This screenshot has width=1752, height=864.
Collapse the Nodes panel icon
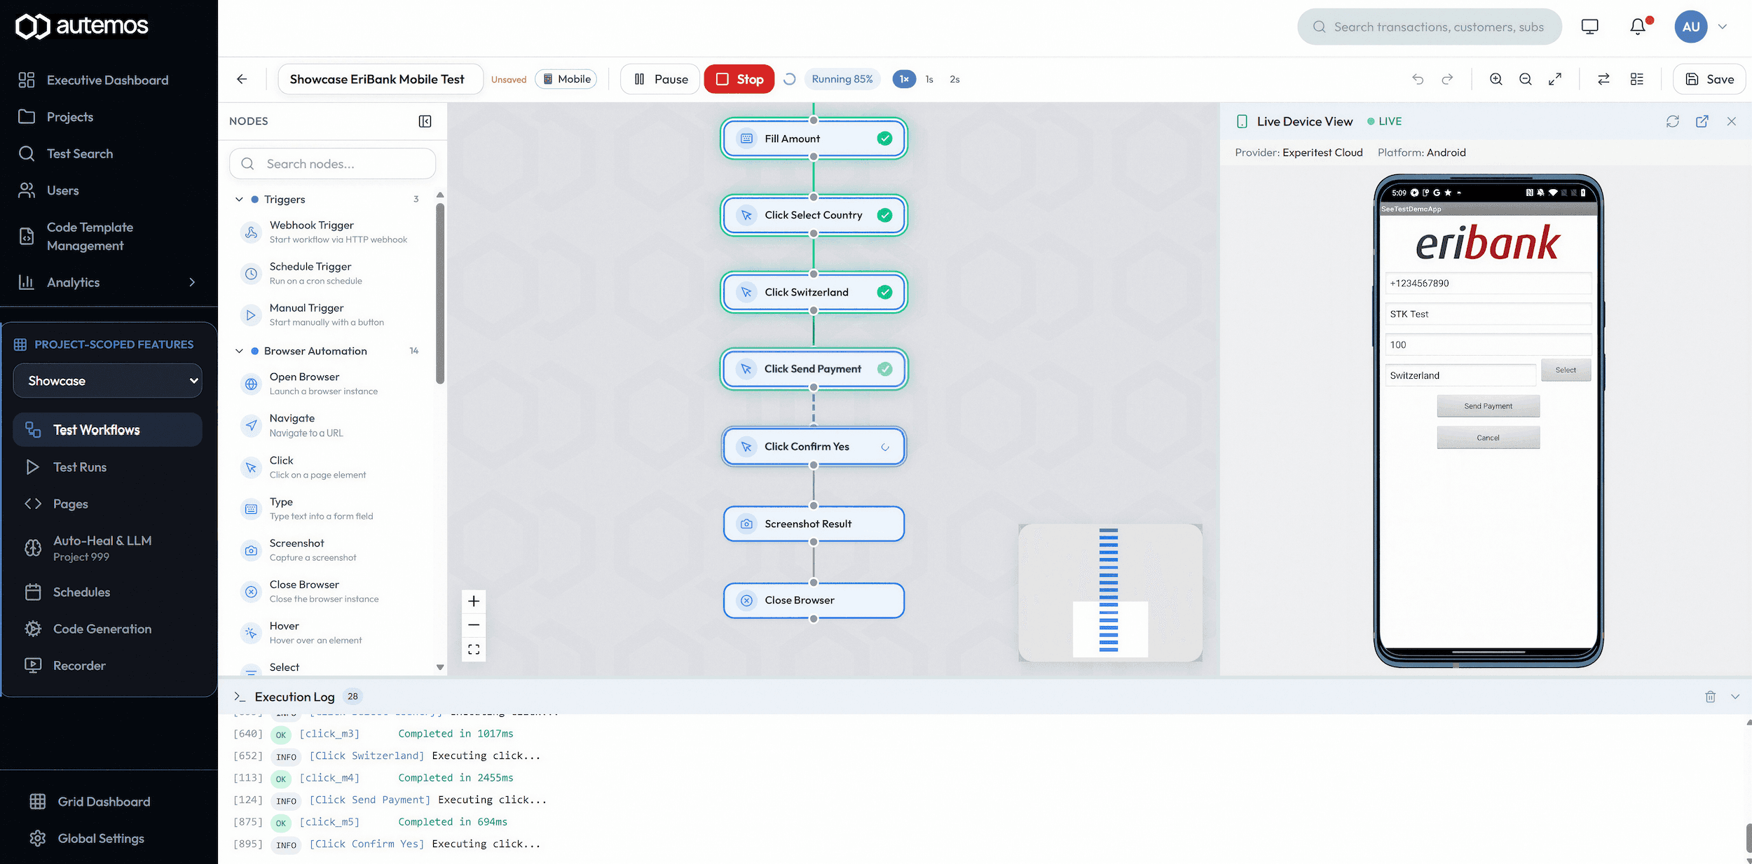pyautogui.click(x=425, y=121)
